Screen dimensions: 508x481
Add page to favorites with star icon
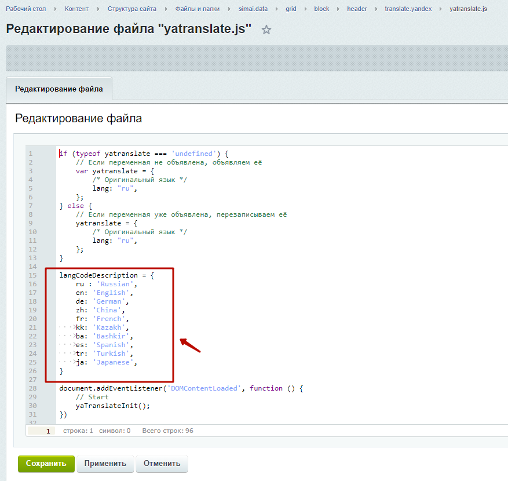coord(266,30)
